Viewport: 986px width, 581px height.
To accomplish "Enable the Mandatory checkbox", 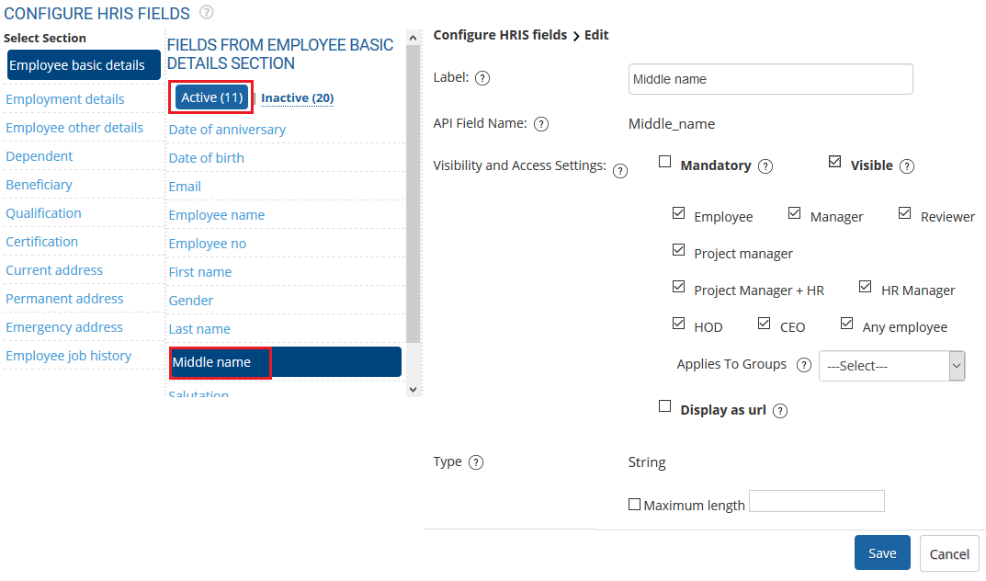I will pos(665,162).
